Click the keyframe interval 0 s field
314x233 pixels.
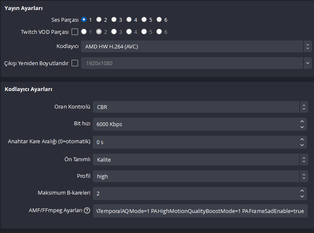point(194,142)
